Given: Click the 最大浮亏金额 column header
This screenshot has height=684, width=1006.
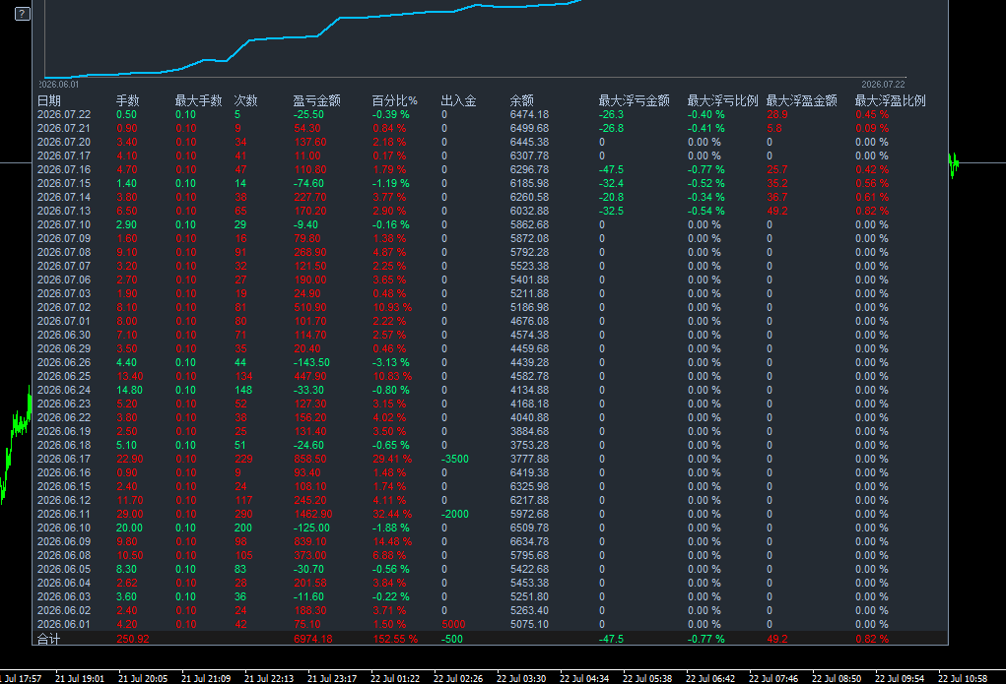Looking at the screenshot, I should point(634,100).
